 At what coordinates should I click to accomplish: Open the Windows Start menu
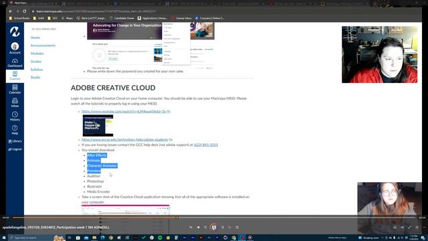(x=4, y=238)
